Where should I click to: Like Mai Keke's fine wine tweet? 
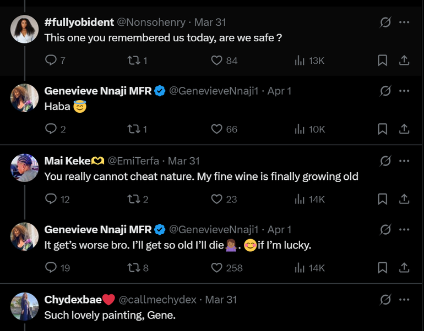click(217, 199)
